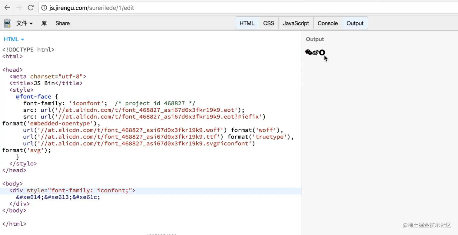Click the closing </html> tag line
Viewport: 458px width, 235px height.
click(15, 224)
